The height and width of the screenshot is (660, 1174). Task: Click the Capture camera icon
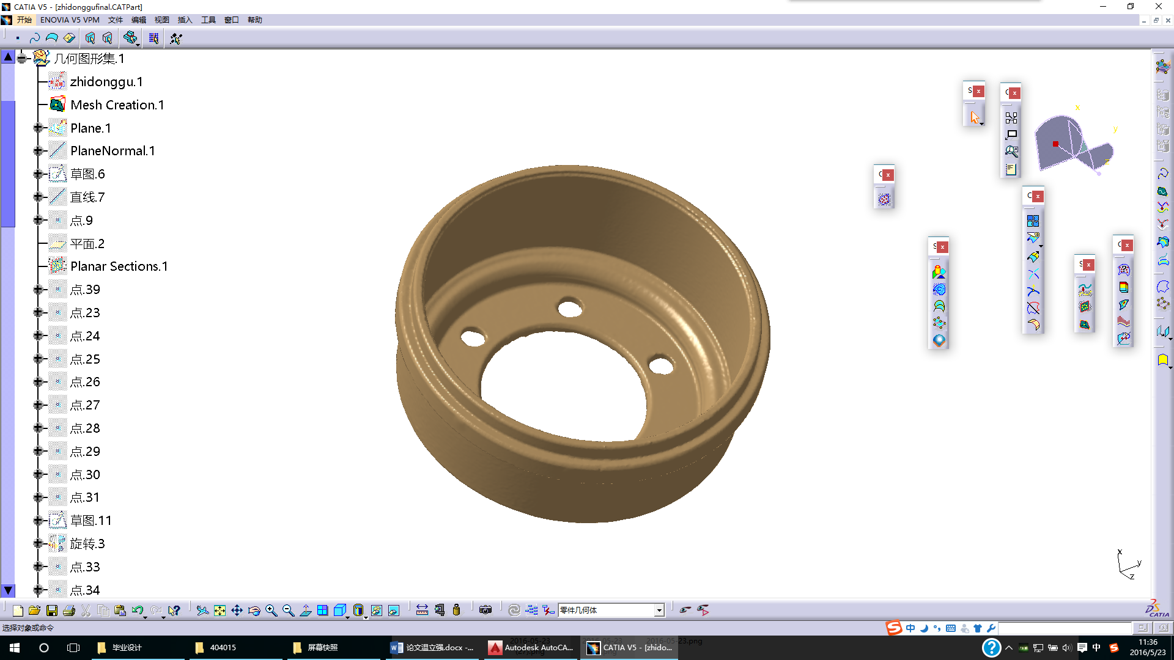(x=485, y=610)
